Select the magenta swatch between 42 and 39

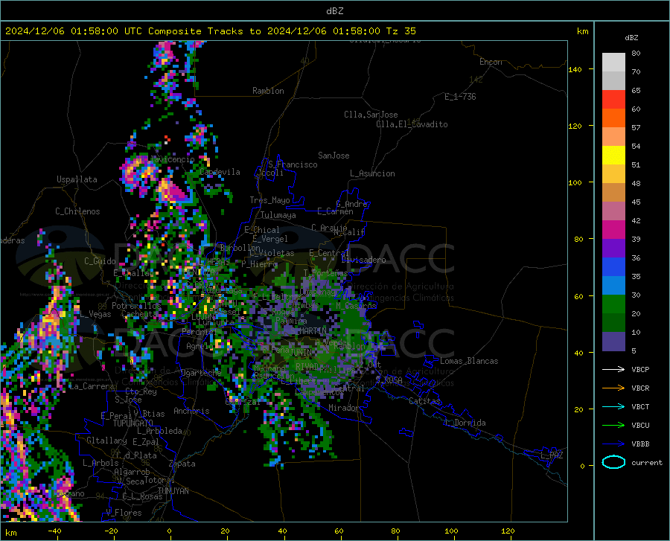tap(613, 230)
